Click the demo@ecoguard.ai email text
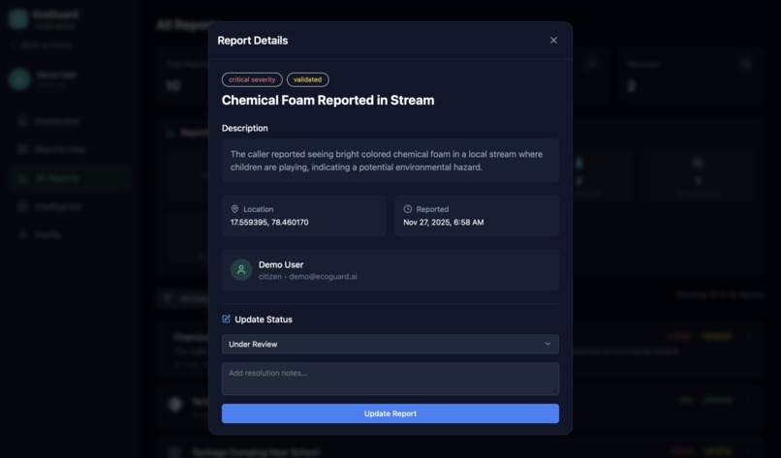Viewport: 781px width, 458px height. click(323, 277)
